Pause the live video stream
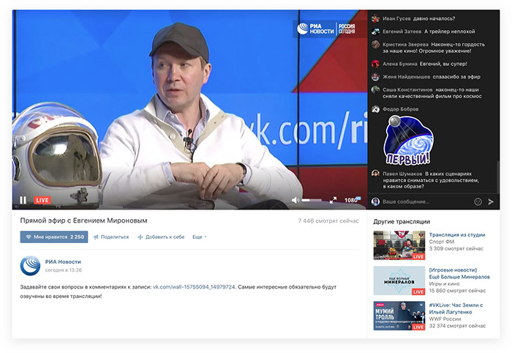 click(x=23, y=200)
